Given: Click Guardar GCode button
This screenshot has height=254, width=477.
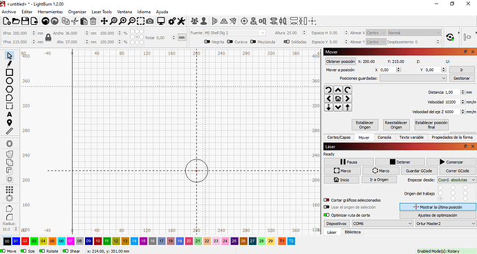Looking at the screenshot, I should coord(419,170).
